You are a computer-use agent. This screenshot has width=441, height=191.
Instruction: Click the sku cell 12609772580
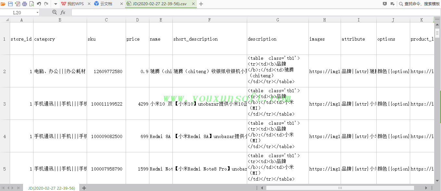pyautogui.click(x=106, y=71)
